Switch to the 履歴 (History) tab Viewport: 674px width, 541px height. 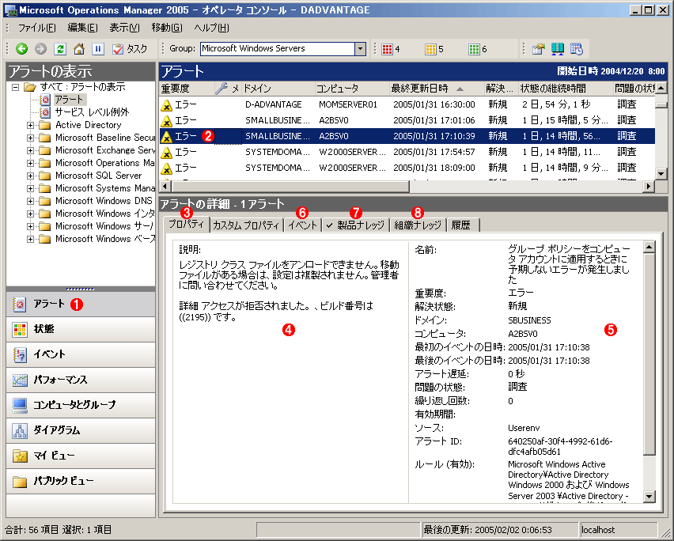pyautogui.click(x=463, y=225)
